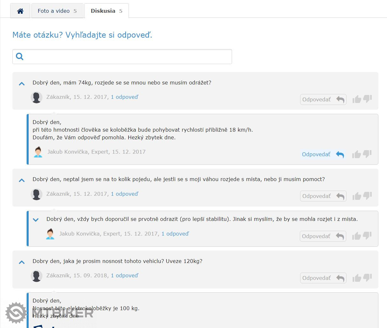Select the Diskusia tab
The image size is (387, 328).
coord(106,11)
